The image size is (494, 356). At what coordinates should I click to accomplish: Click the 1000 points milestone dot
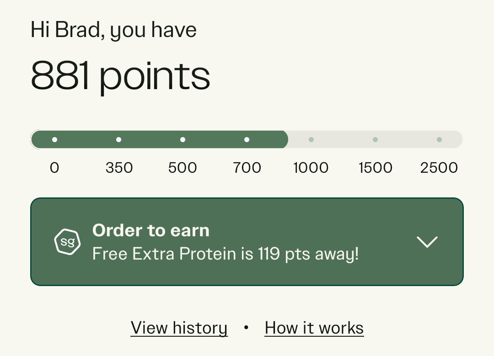311,139
